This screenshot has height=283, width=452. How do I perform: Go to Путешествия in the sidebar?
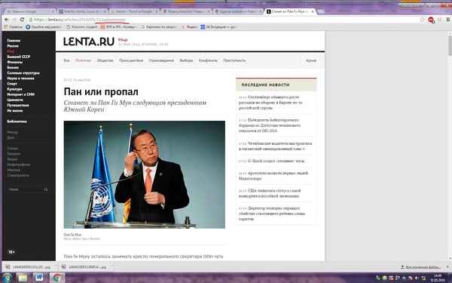18,105
